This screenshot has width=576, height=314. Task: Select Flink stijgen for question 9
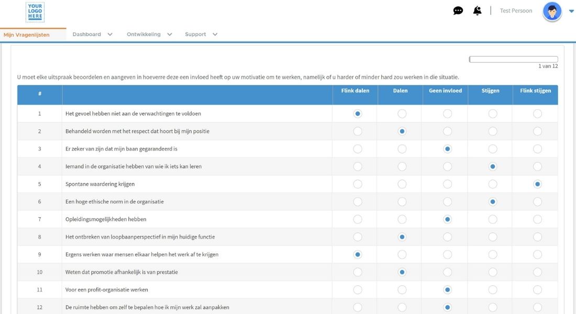(x=537, y=255)
